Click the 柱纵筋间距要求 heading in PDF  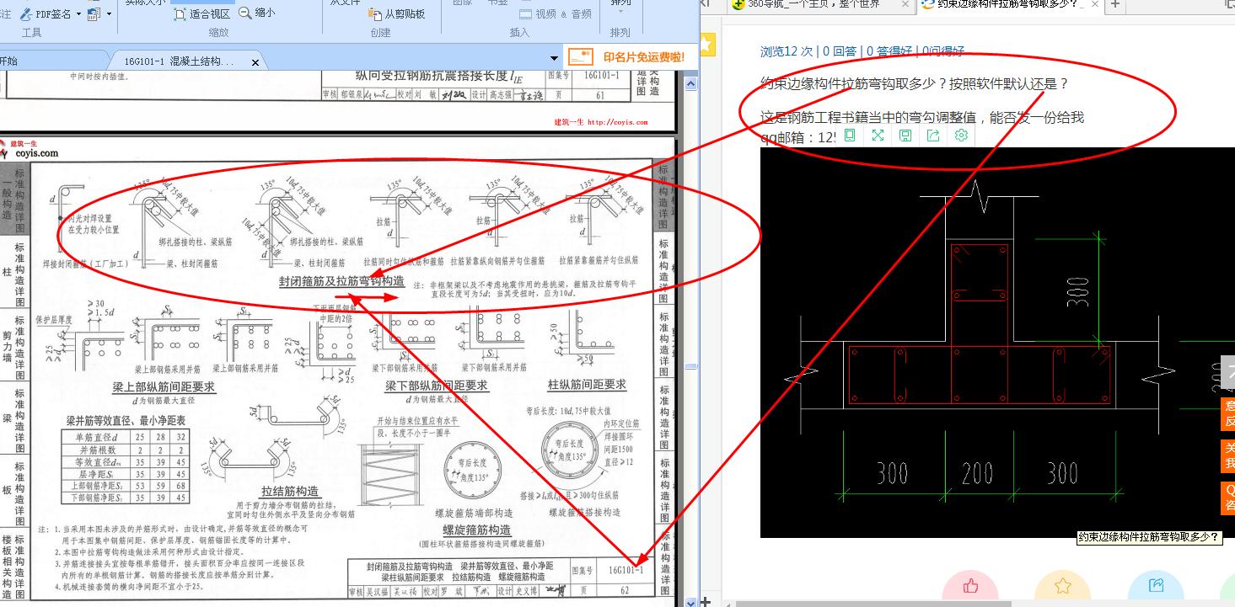[587, 385]
